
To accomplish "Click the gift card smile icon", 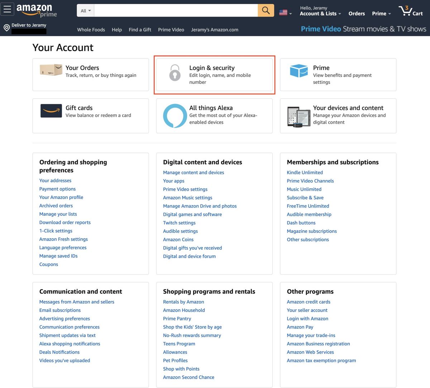I will point(51,111).
